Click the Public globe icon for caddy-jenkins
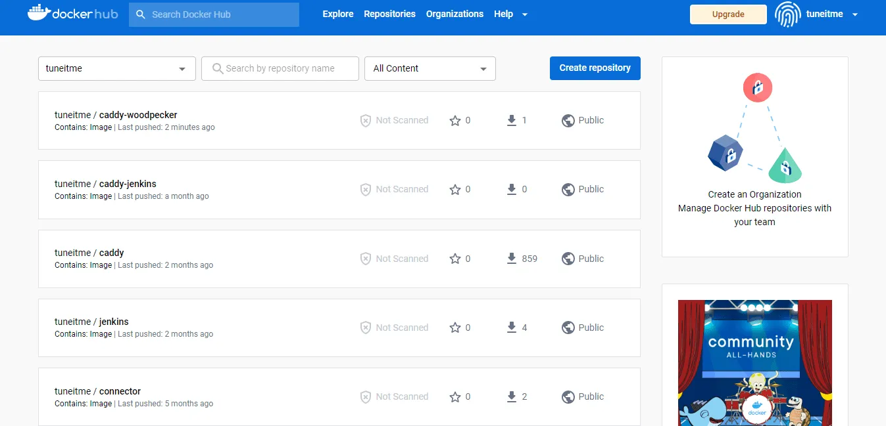 (568, 190)
